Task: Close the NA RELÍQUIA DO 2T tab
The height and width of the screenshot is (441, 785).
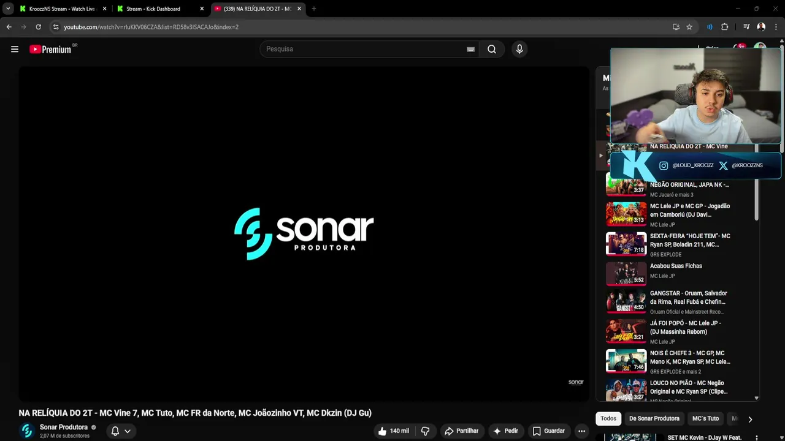Action: 299,9
